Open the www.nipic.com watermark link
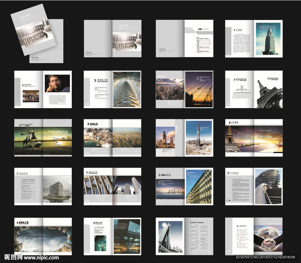This screenshot has height=263, width=301. coord(41,258)
